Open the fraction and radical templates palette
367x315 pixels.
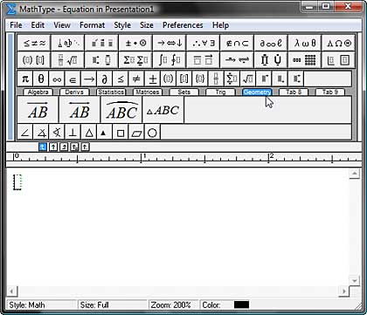68,60
